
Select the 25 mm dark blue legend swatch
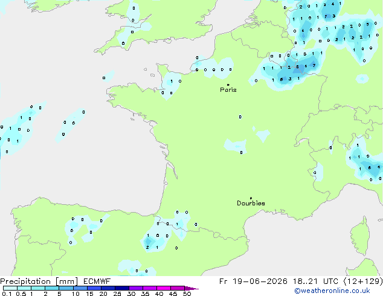[x=122, y=288]
